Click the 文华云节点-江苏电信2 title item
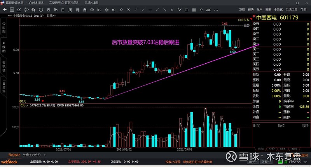The width and height of the screenshot is (311, 167). pyautogui.click(x=64, y=3)
